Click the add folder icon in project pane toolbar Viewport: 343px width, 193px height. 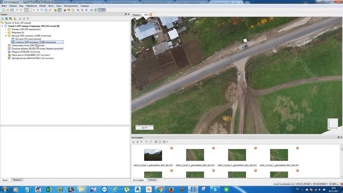click(x=15, y=19)
